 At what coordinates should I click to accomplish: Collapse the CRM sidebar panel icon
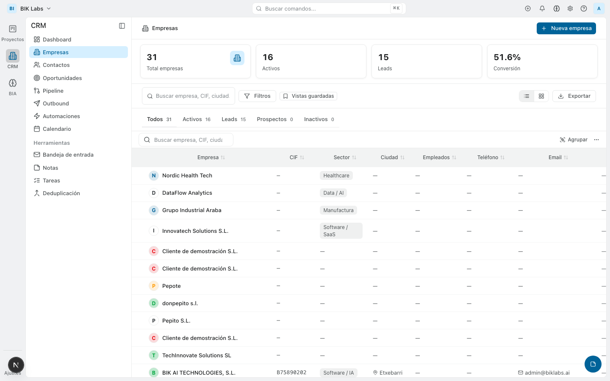click(x=122, y=26)
